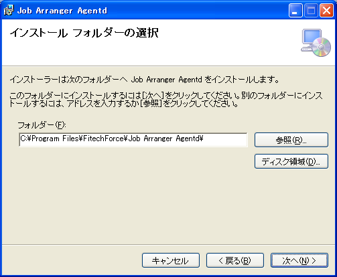The image size is (337, 277).
Task: Click the instruction paragraph starting with このフォルダーに
Action: [x=165, y=100]
